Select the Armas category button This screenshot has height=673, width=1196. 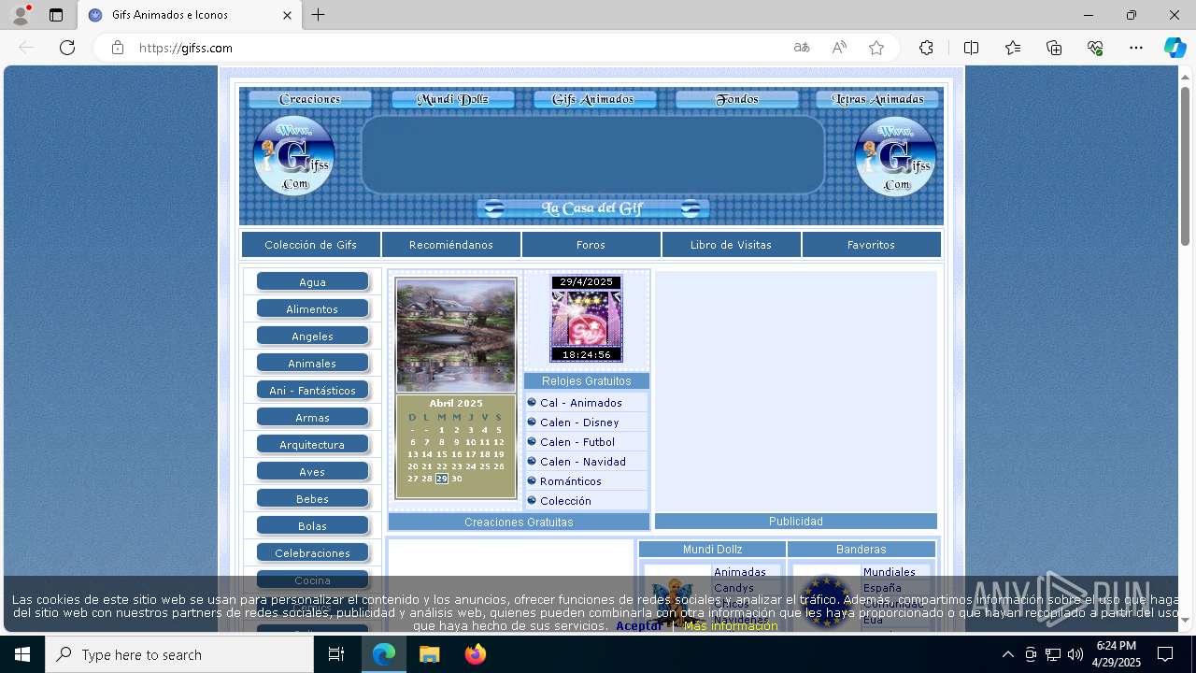(312, 418)
